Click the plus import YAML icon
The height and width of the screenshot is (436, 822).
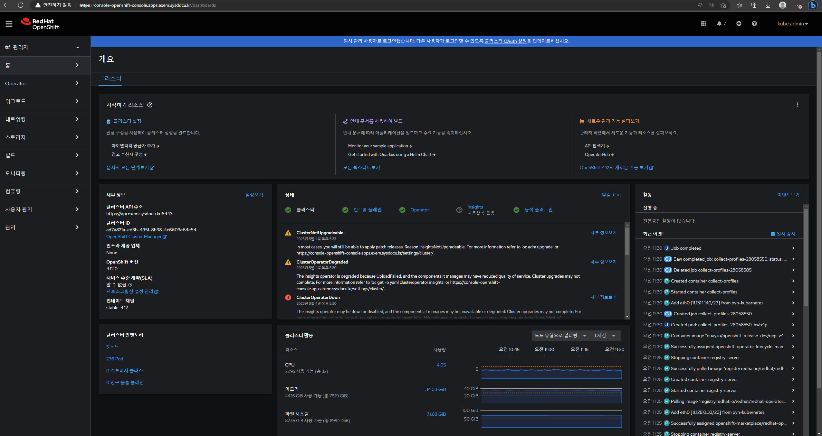coord(739,23)
